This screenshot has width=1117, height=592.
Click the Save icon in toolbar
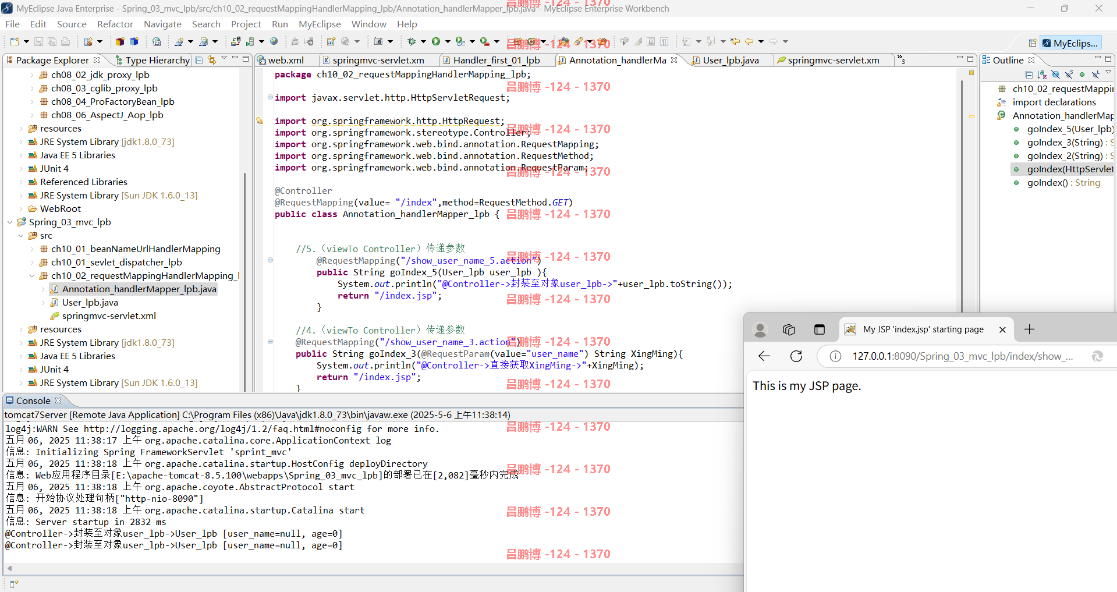point(38,41)
